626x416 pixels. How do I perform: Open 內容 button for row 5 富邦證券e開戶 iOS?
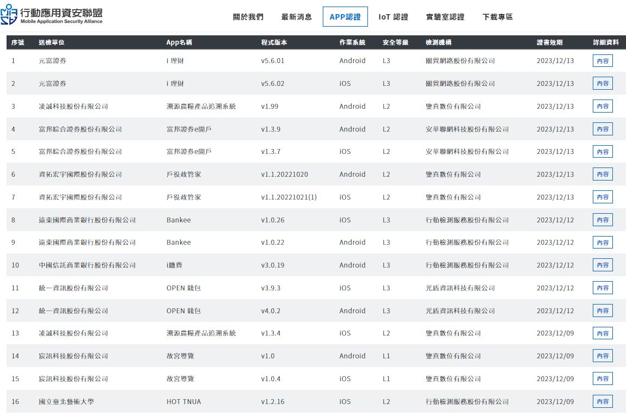[x=603, y=152]
